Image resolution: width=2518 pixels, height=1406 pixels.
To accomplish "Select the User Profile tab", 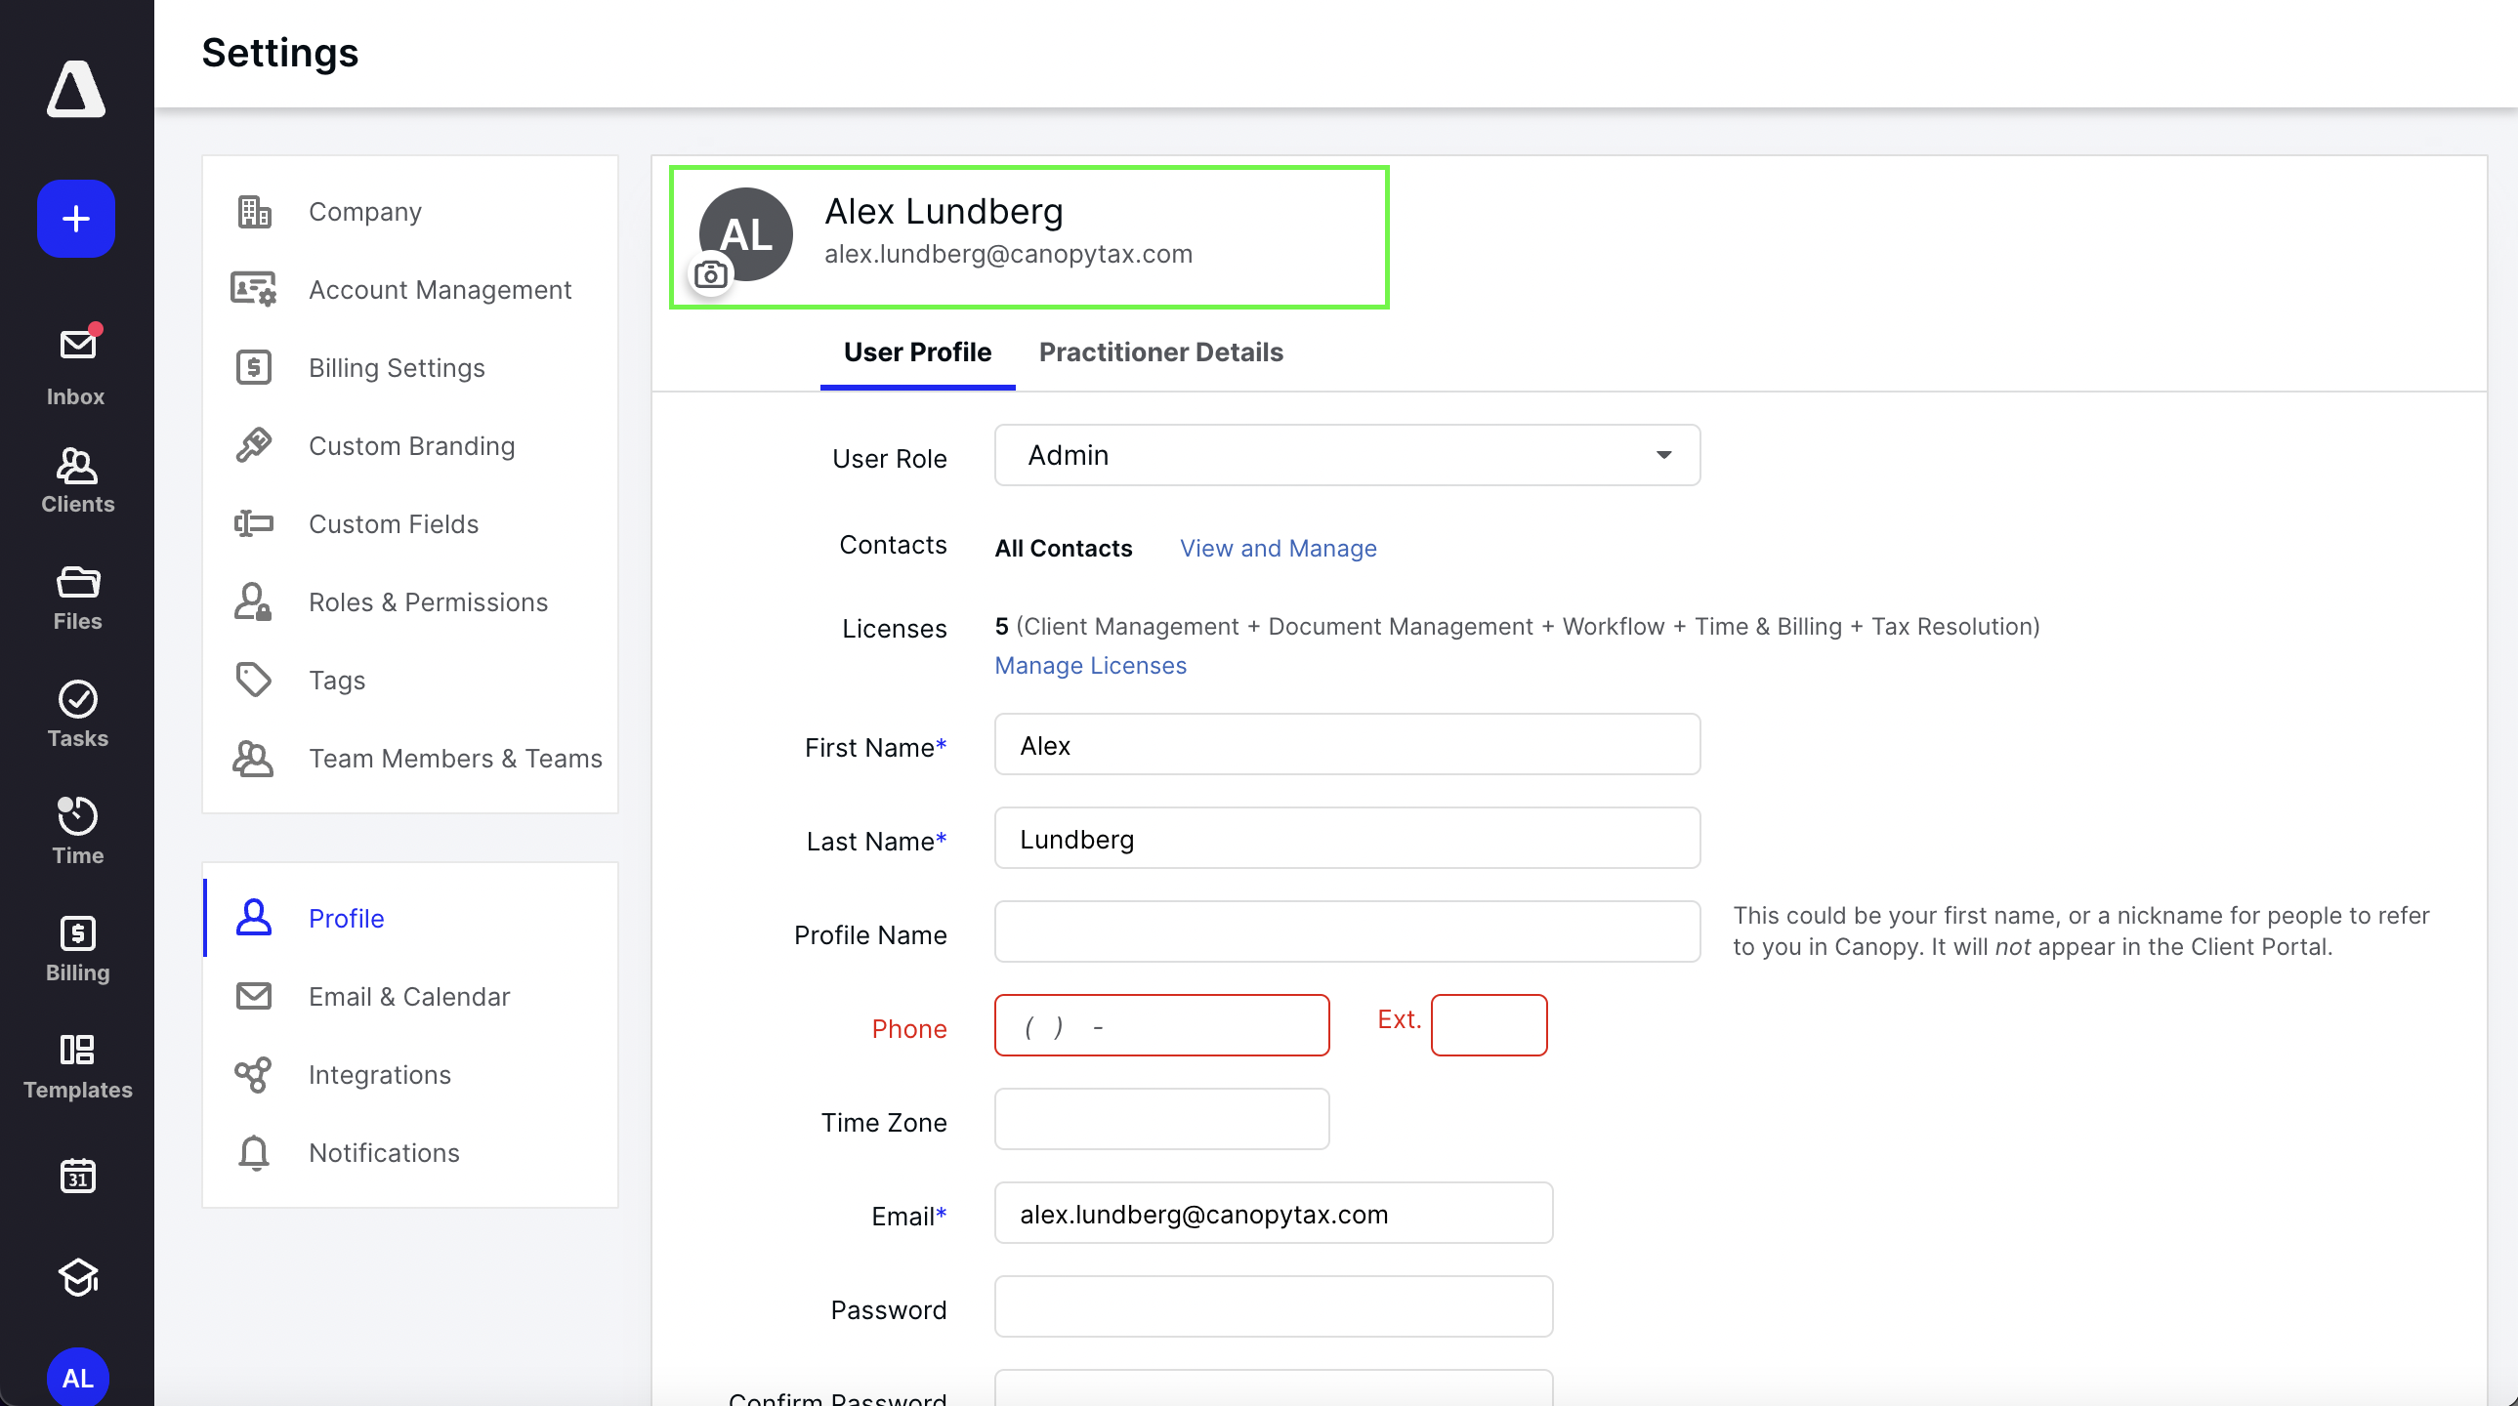I will pyautogui.click(x=916, y=351).
